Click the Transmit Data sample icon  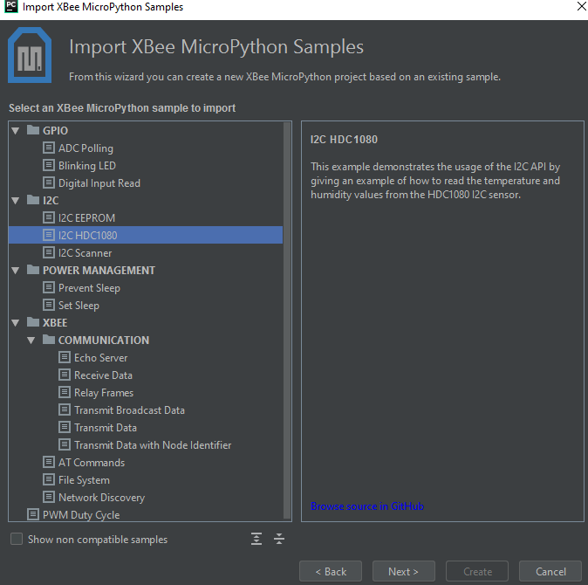pos(65,427)
